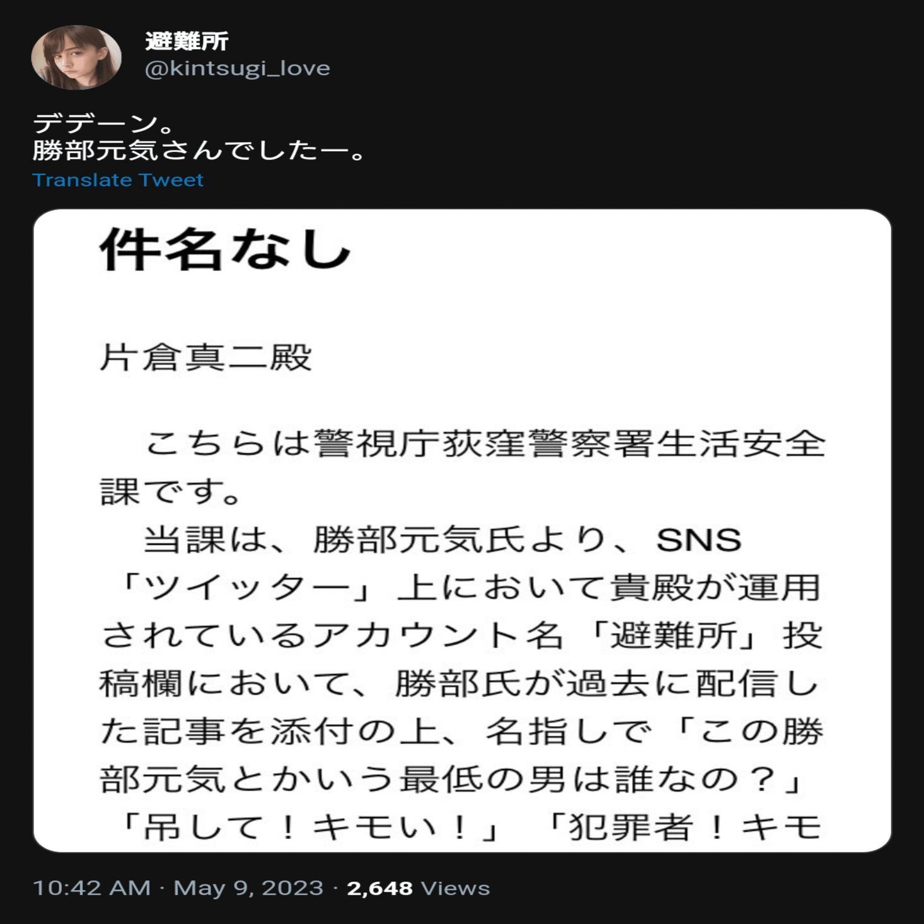The width and height of the screenshot is (924, 924).
Task: Click the Translate Tweet link
Action: tap(118, 180)
